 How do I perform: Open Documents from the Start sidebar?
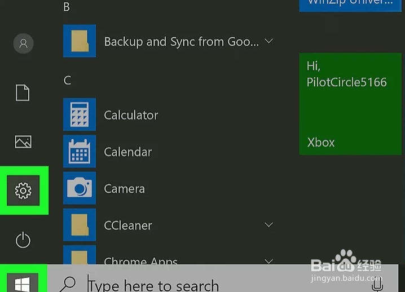[23, 92]
